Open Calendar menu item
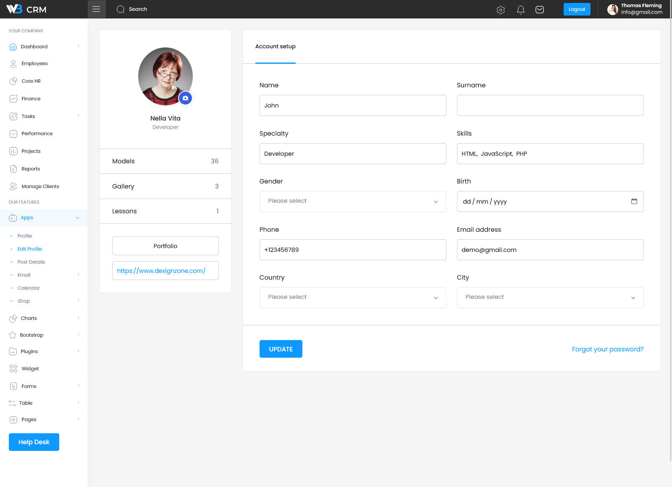 [29, 288]
